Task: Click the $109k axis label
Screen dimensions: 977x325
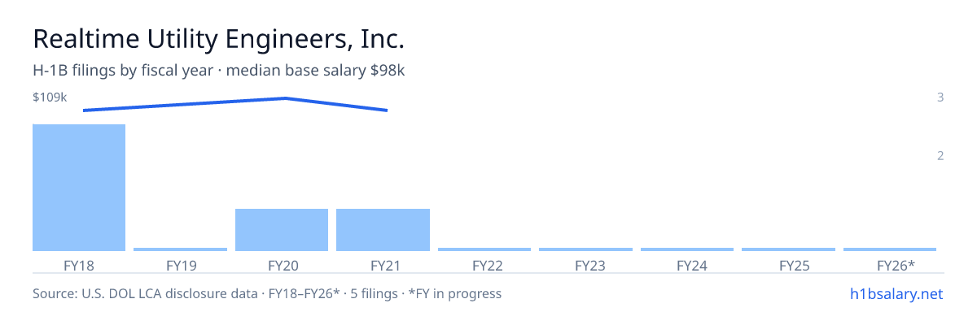Action: [50, 97]
